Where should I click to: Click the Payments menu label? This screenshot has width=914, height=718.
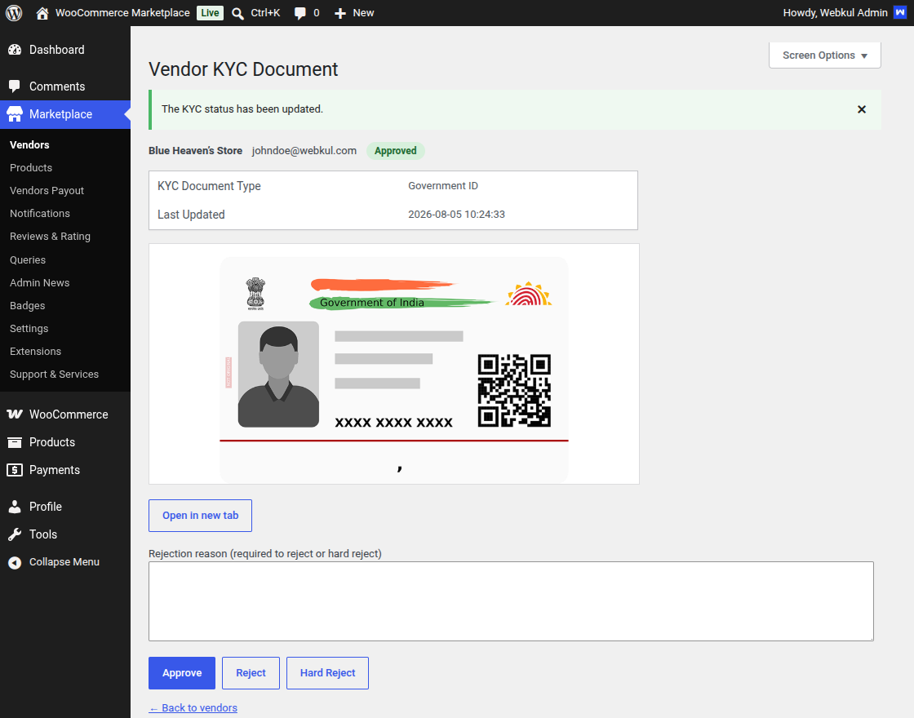55,470
